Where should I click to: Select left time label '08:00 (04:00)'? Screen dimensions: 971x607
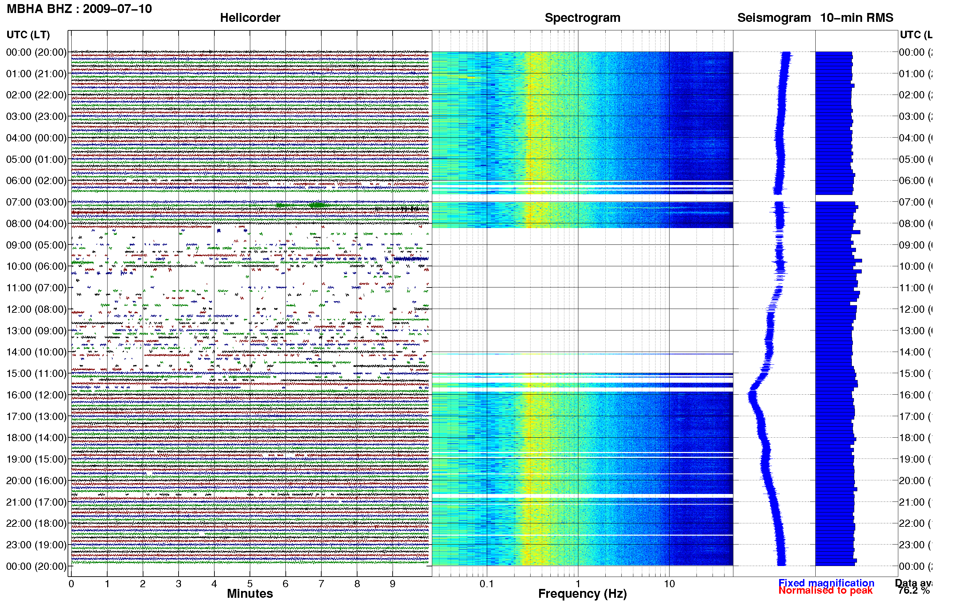[36, 224]
